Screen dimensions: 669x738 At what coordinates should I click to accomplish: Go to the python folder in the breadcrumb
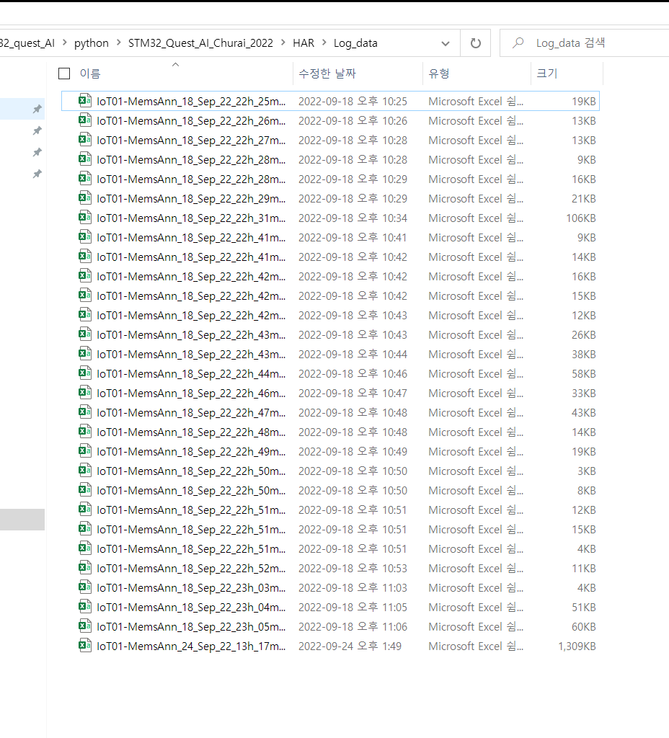click(x=92, y=43)
